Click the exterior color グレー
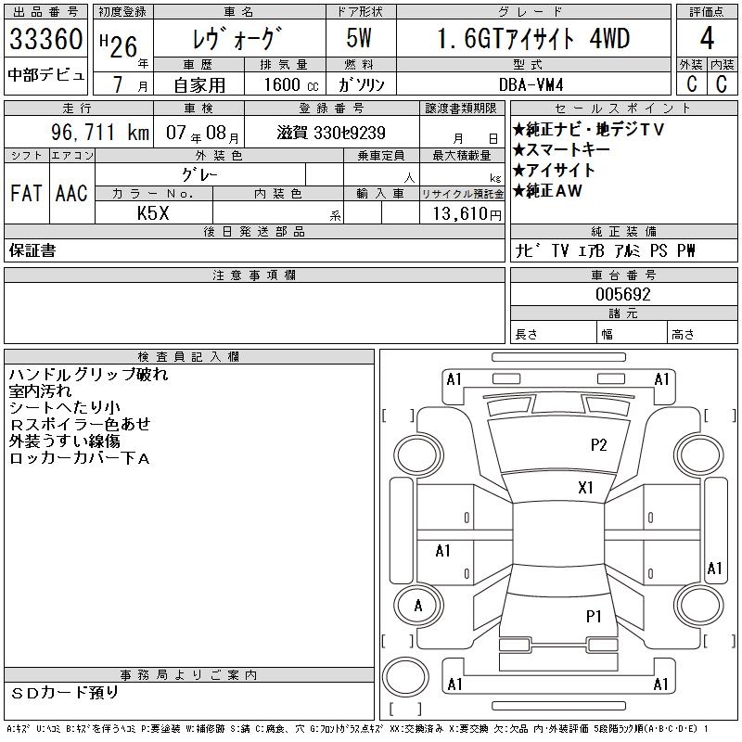The width and height of the screenshot is (742, 742). 199,175
